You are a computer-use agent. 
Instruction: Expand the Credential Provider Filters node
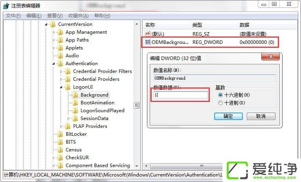pyautogui.click(x=61, y=72)
